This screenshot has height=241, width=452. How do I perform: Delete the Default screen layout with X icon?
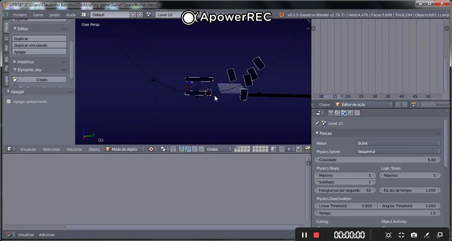click(x=140, y=15)
